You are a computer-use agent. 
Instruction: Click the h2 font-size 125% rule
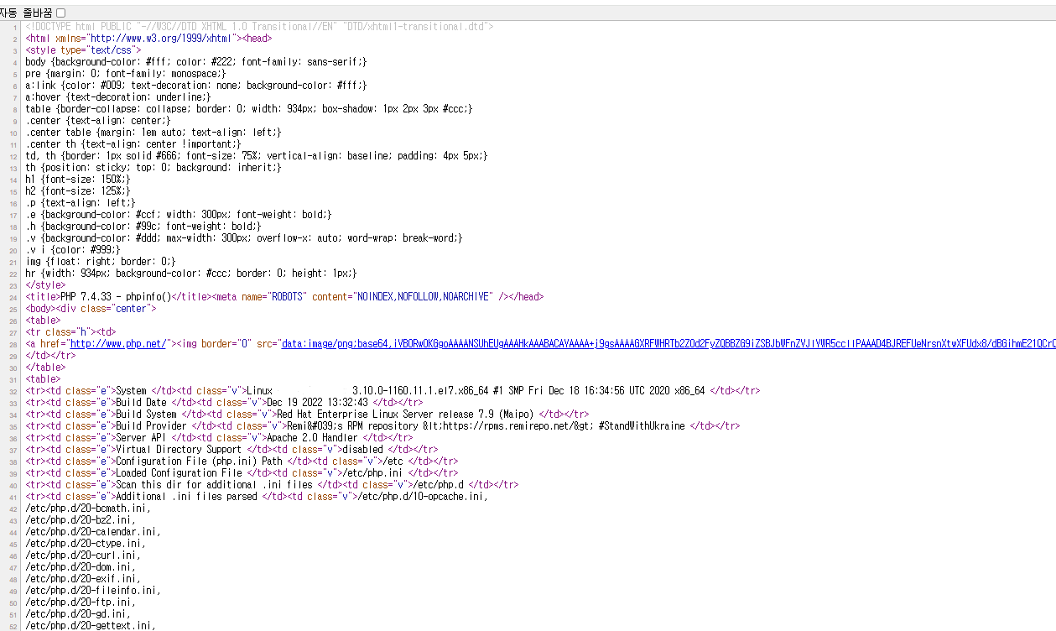(78, 191)
